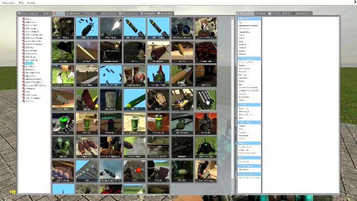Image resolution: width=357 pixels, height=201 pixels.
Task: Pick the multi-tube rocket pod on grass
Action: (206, 100)
